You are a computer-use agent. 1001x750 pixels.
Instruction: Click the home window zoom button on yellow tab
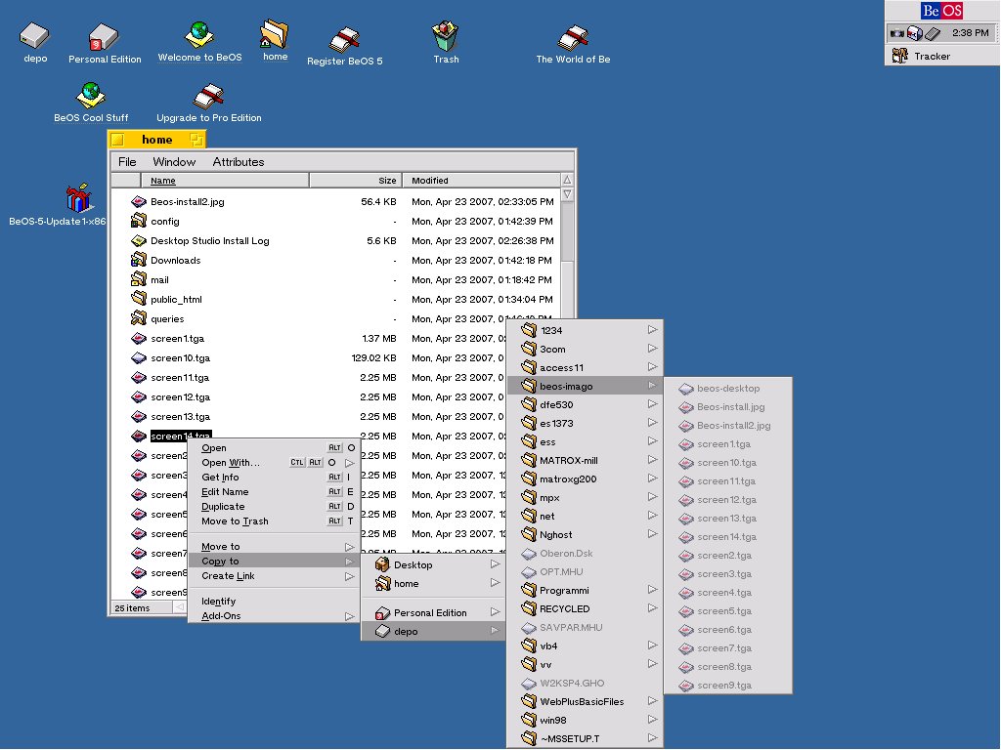tap(196, 140)
